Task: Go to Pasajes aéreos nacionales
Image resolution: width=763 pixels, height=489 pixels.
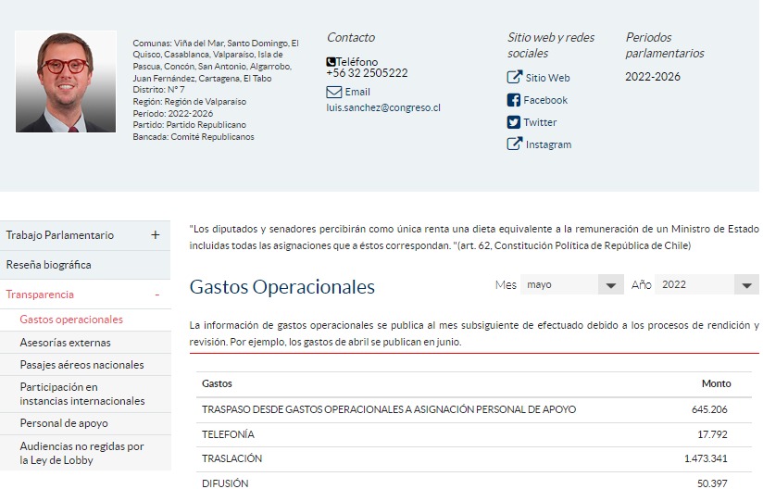Action: [81, 365]
